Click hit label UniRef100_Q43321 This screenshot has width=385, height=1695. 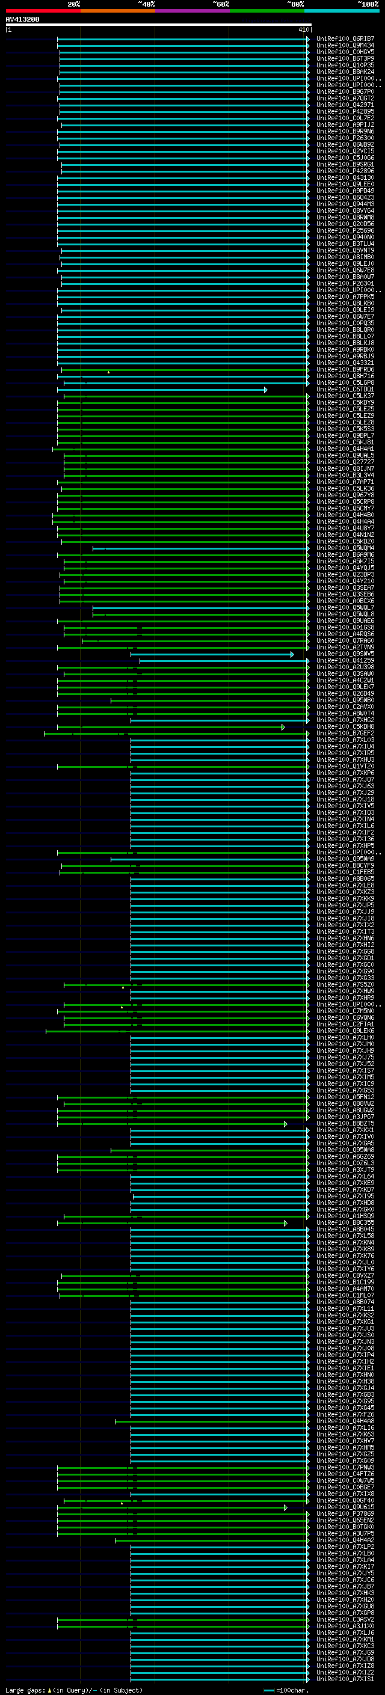pos(345,363)
